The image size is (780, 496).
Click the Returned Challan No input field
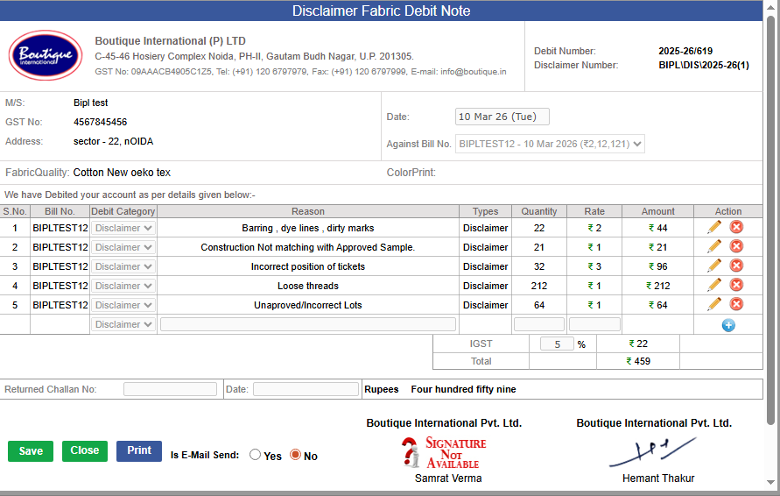[x=170, y=389]
